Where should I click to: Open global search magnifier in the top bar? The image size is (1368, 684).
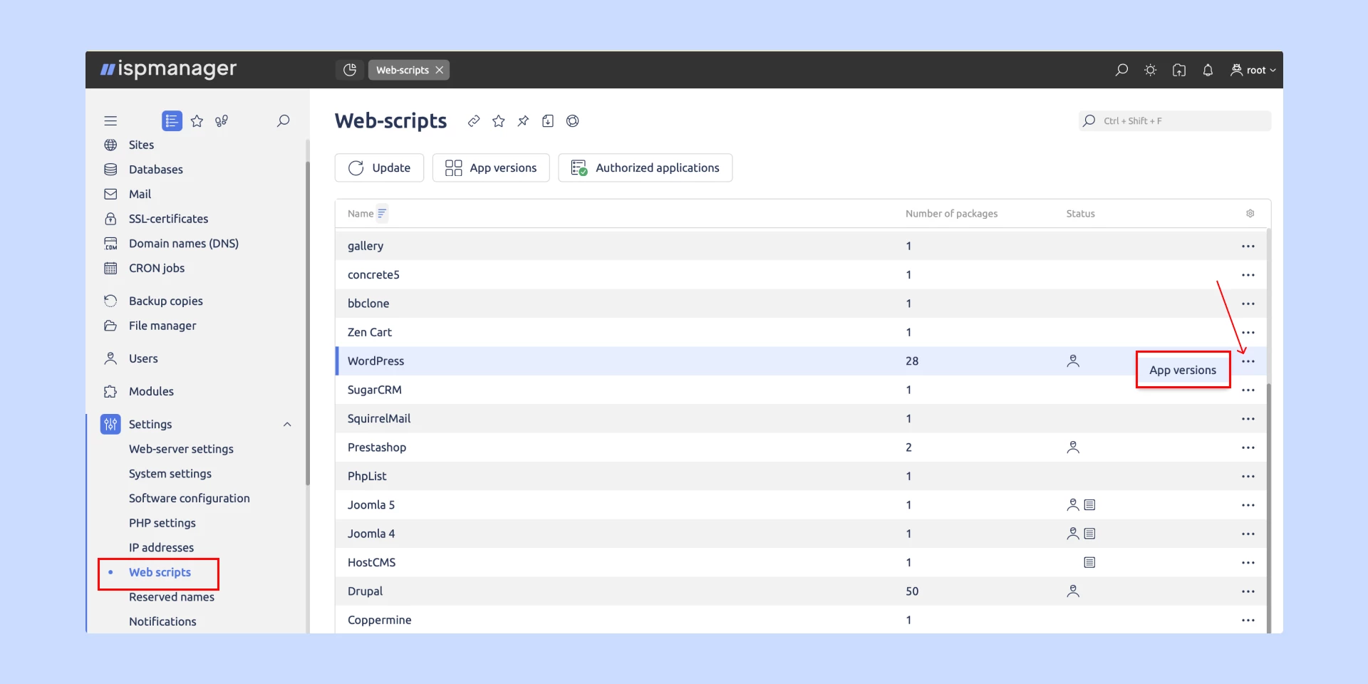[1121, 70]
